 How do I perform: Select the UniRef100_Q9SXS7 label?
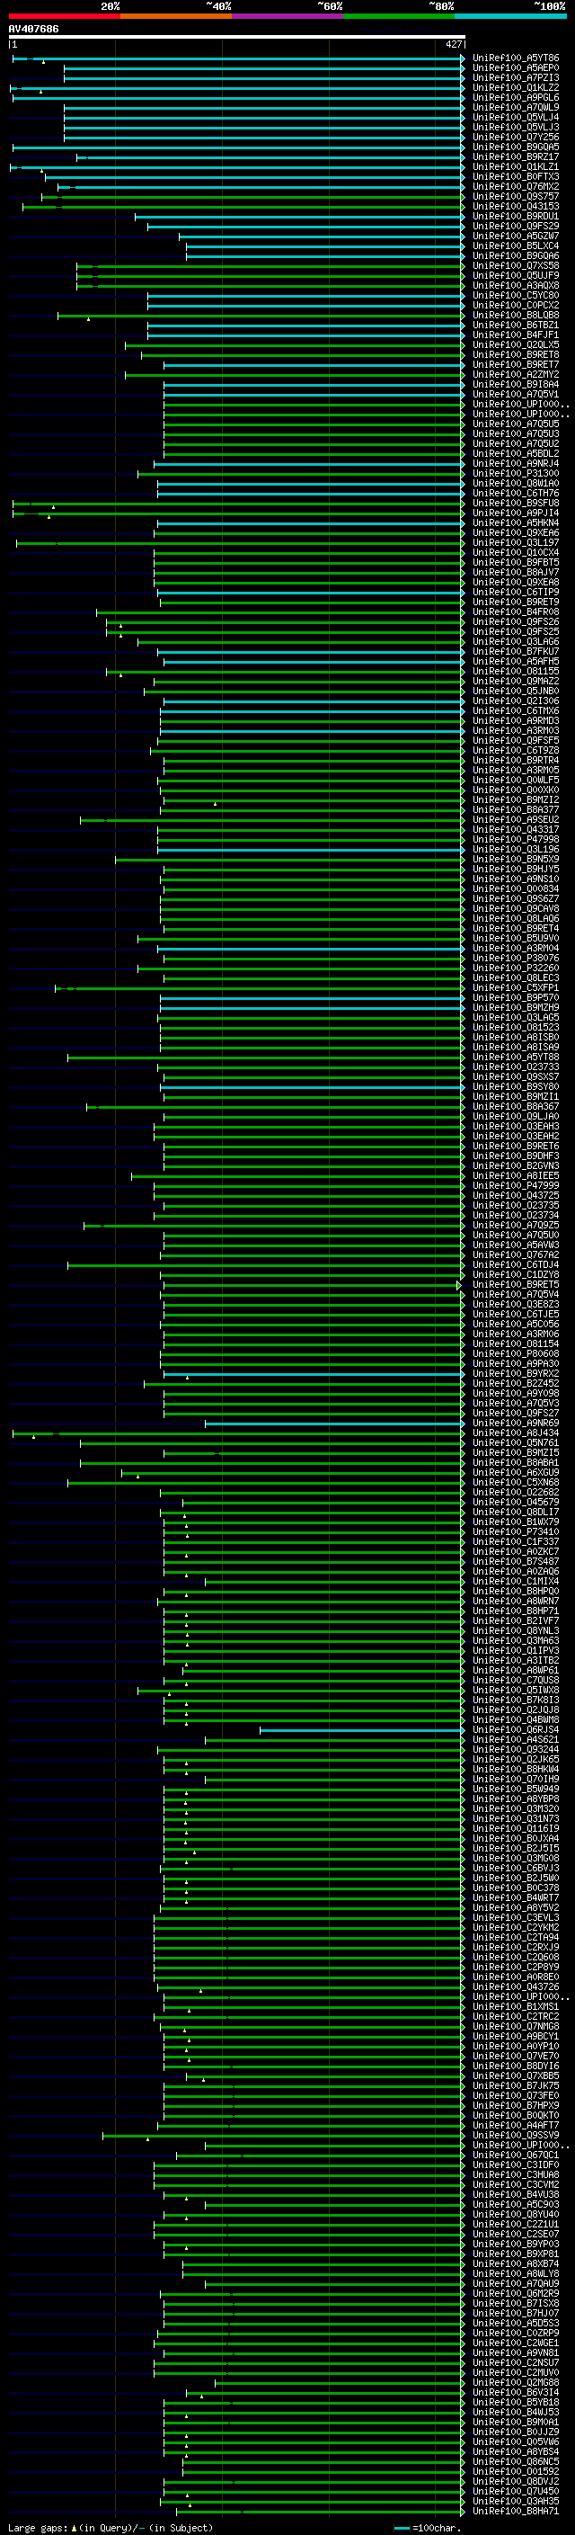(x=516, y=1076)
